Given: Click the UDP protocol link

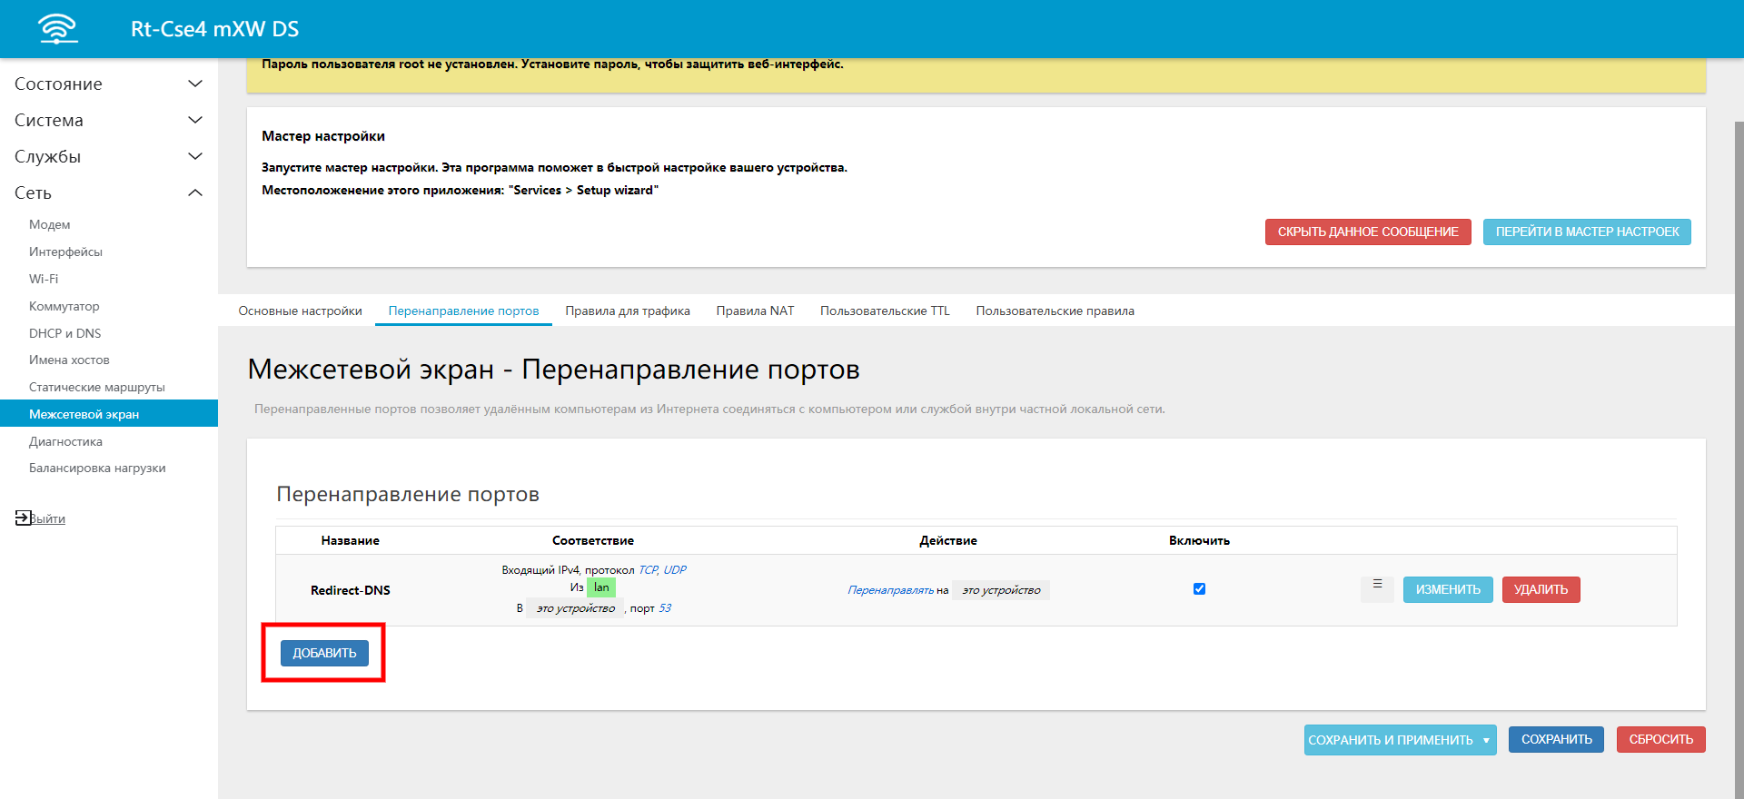Looking at the screenshot, I should [x=675, y=570].
